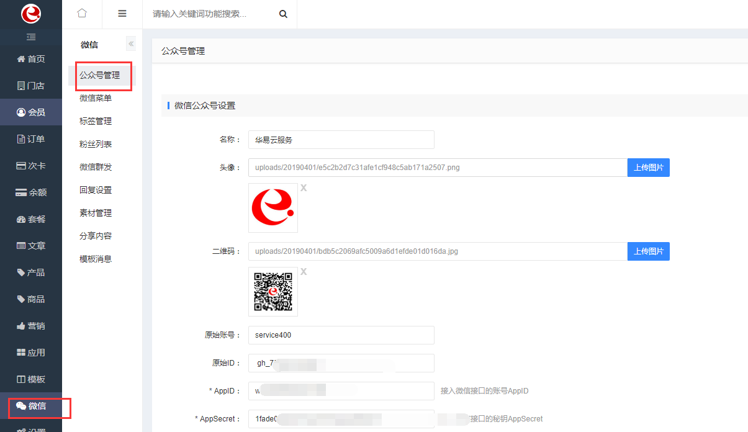Collapse the left sidebar toggle icon
Viewport: 748px width, 432px height.
[31, 37]
